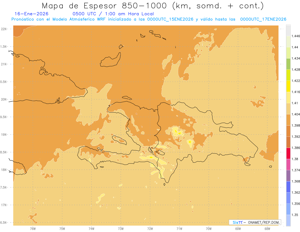Click the latitude label '21N'
The image size is (300, 232).
[3, 64]
